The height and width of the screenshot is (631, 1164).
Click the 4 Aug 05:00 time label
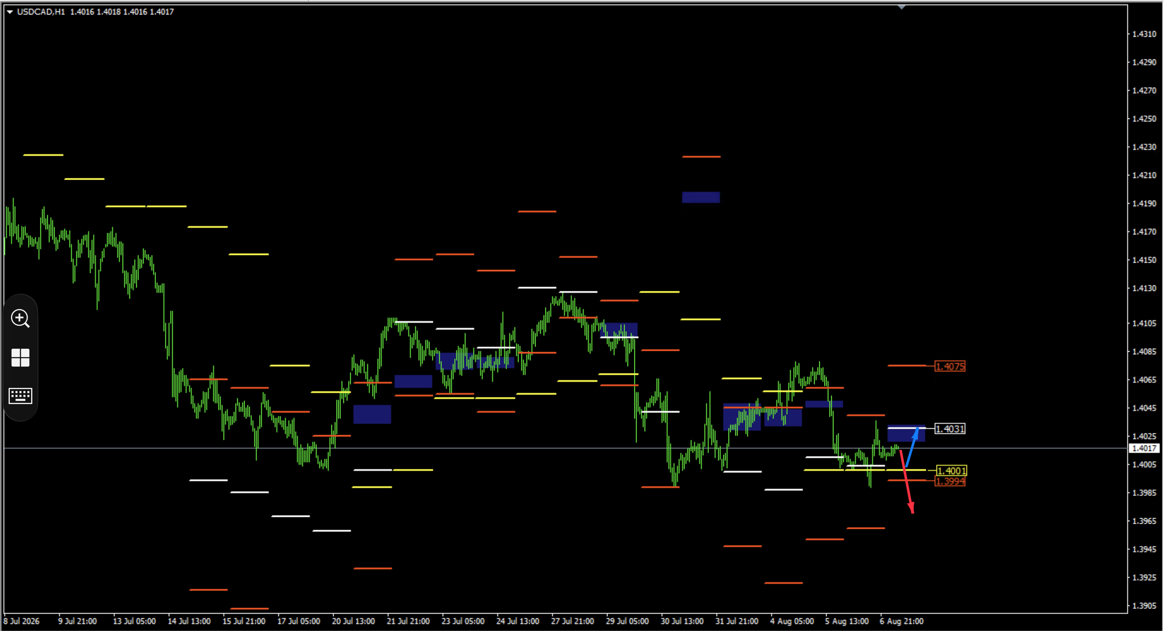point(792,622)
